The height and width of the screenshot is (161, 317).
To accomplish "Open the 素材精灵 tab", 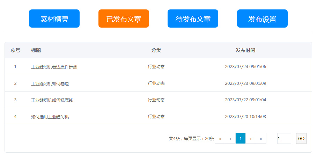I will click(x=54, y=19).
